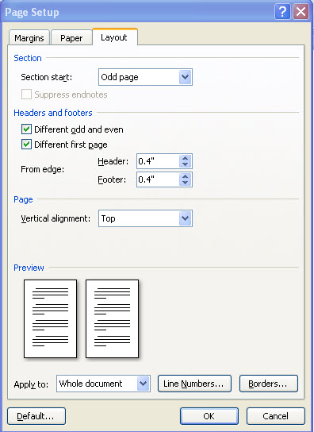Click into the Footer distance field
The width and height of the screenshot is (314, 432).
(x=158, y=179)
